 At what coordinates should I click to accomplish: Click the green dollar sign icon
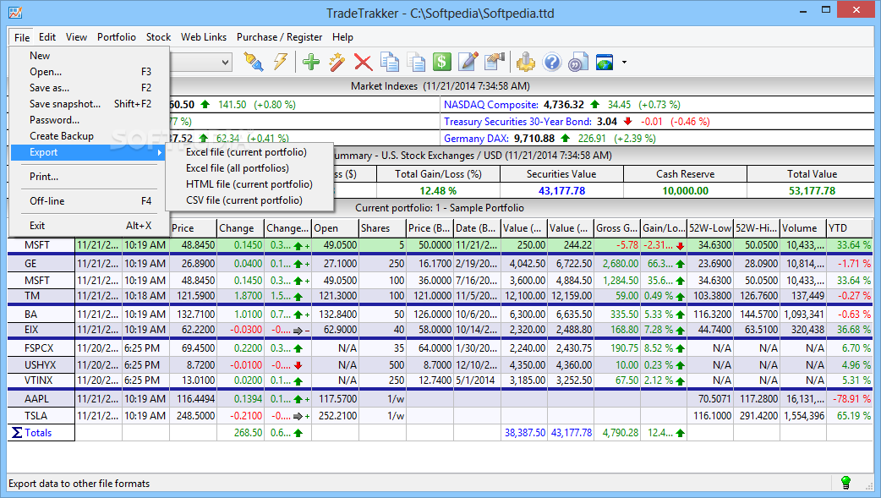tap(441, 62)
